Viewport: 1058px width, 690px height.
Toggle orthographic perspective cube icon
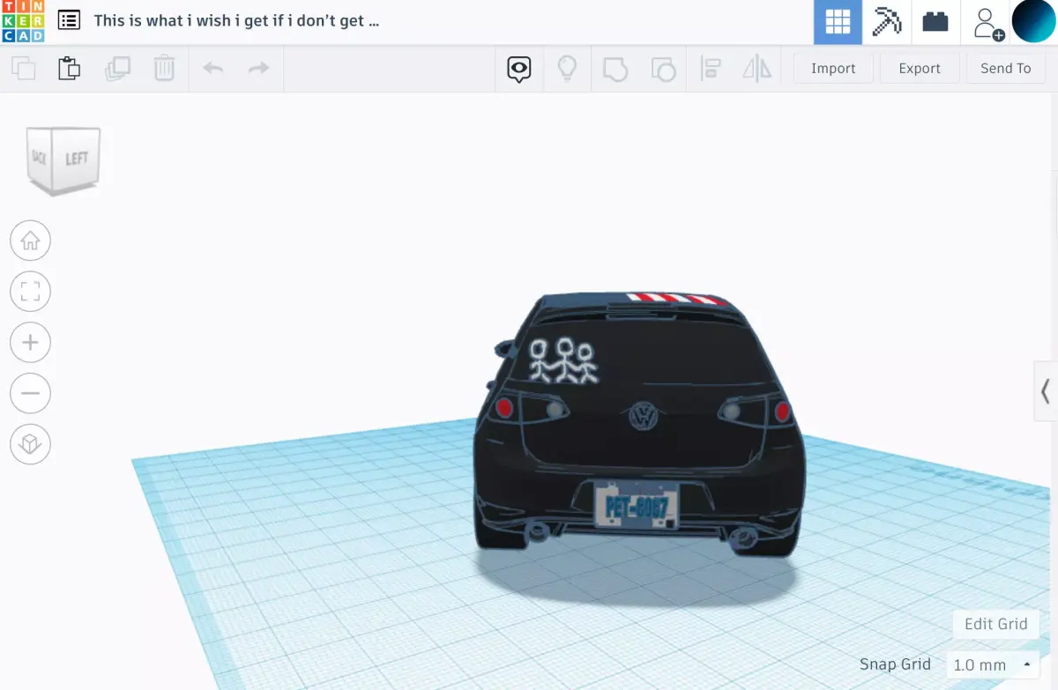tap(30, 445)
